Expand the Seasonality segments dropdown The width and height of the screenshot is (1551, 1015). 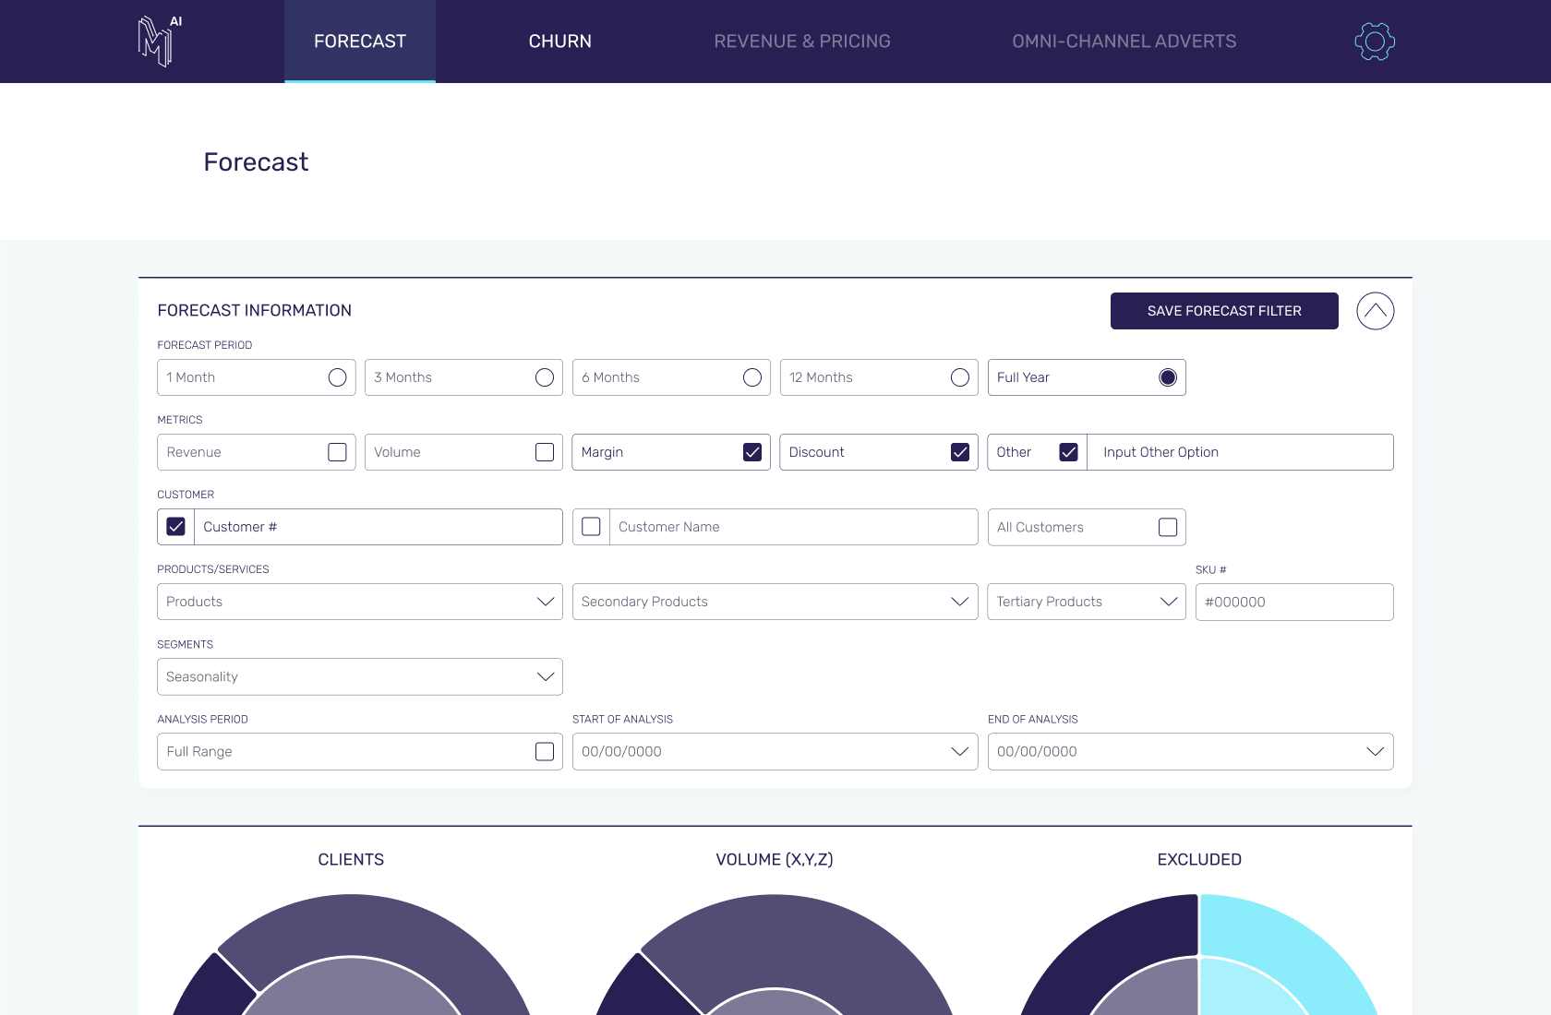[360, 676]
